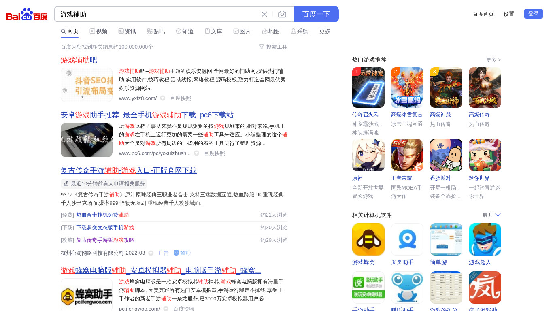Click the 广告 label
Screen dimensions: 553x311
click(164, 253)
